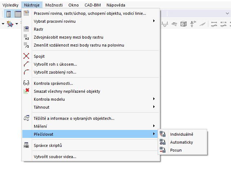Open the Výsledky menu
The image size is (231, 170).
tap(10, 5)
